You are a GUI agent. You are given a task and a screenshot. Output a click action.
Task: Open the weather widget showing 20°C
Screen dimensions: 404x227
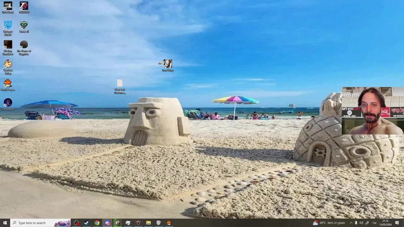tap(329, 223)
